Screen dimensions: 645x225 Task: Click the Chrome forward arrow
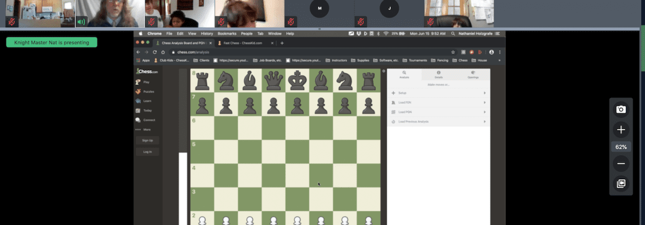(147, 52)
